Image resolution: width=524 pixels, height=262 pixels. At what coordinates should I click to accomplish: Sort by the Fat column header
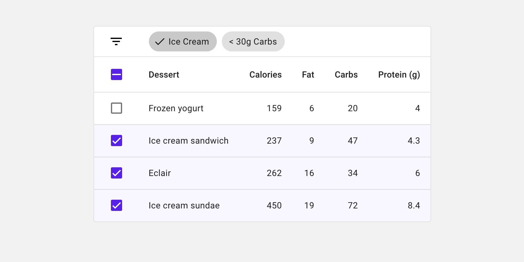click(x=308, y=75)
